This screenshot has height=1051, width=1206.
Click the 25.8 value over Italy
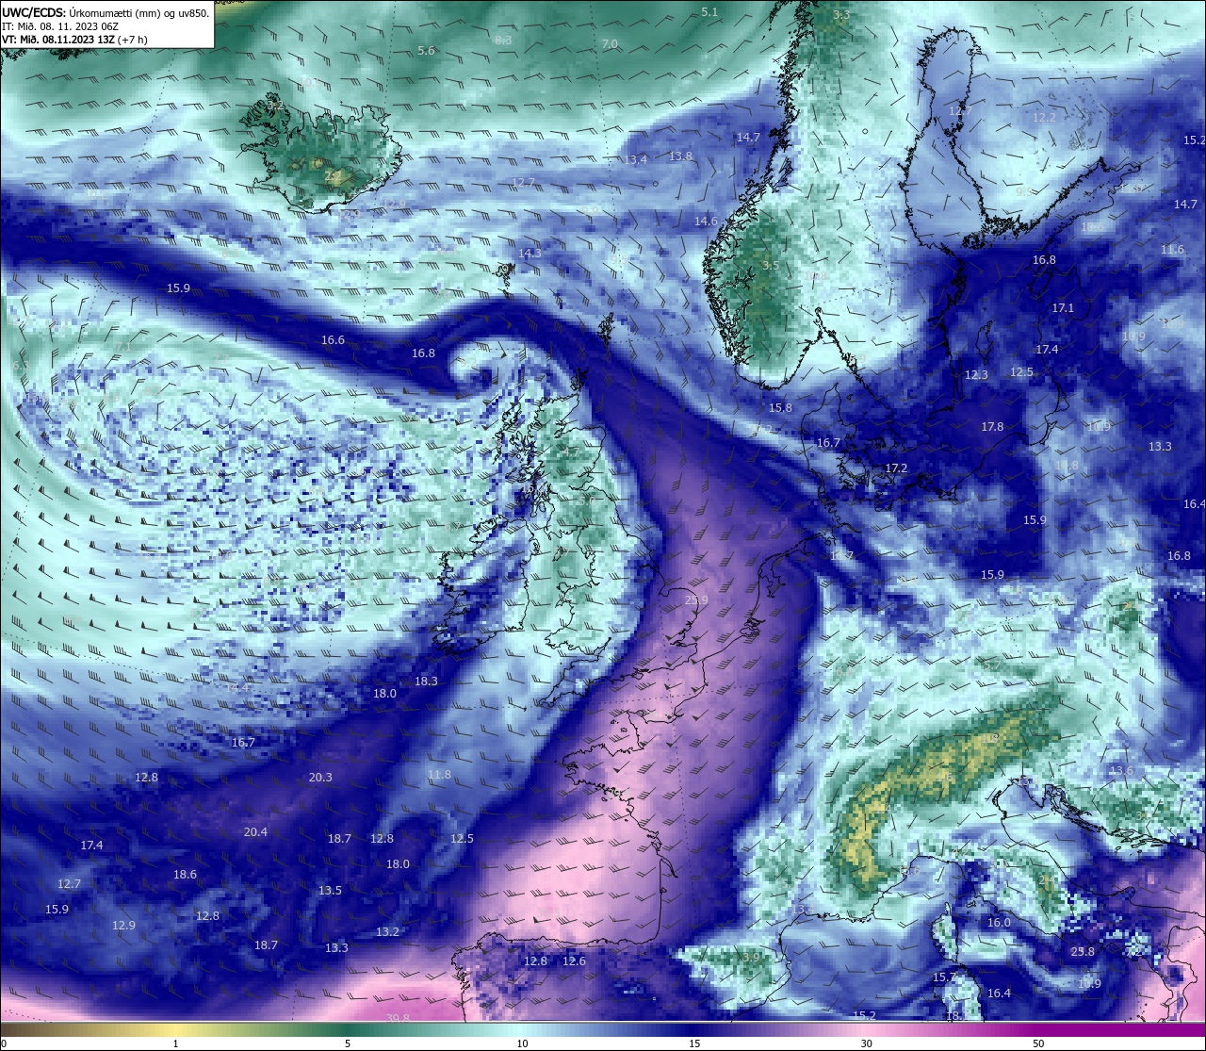click(x=1083, y=952)
